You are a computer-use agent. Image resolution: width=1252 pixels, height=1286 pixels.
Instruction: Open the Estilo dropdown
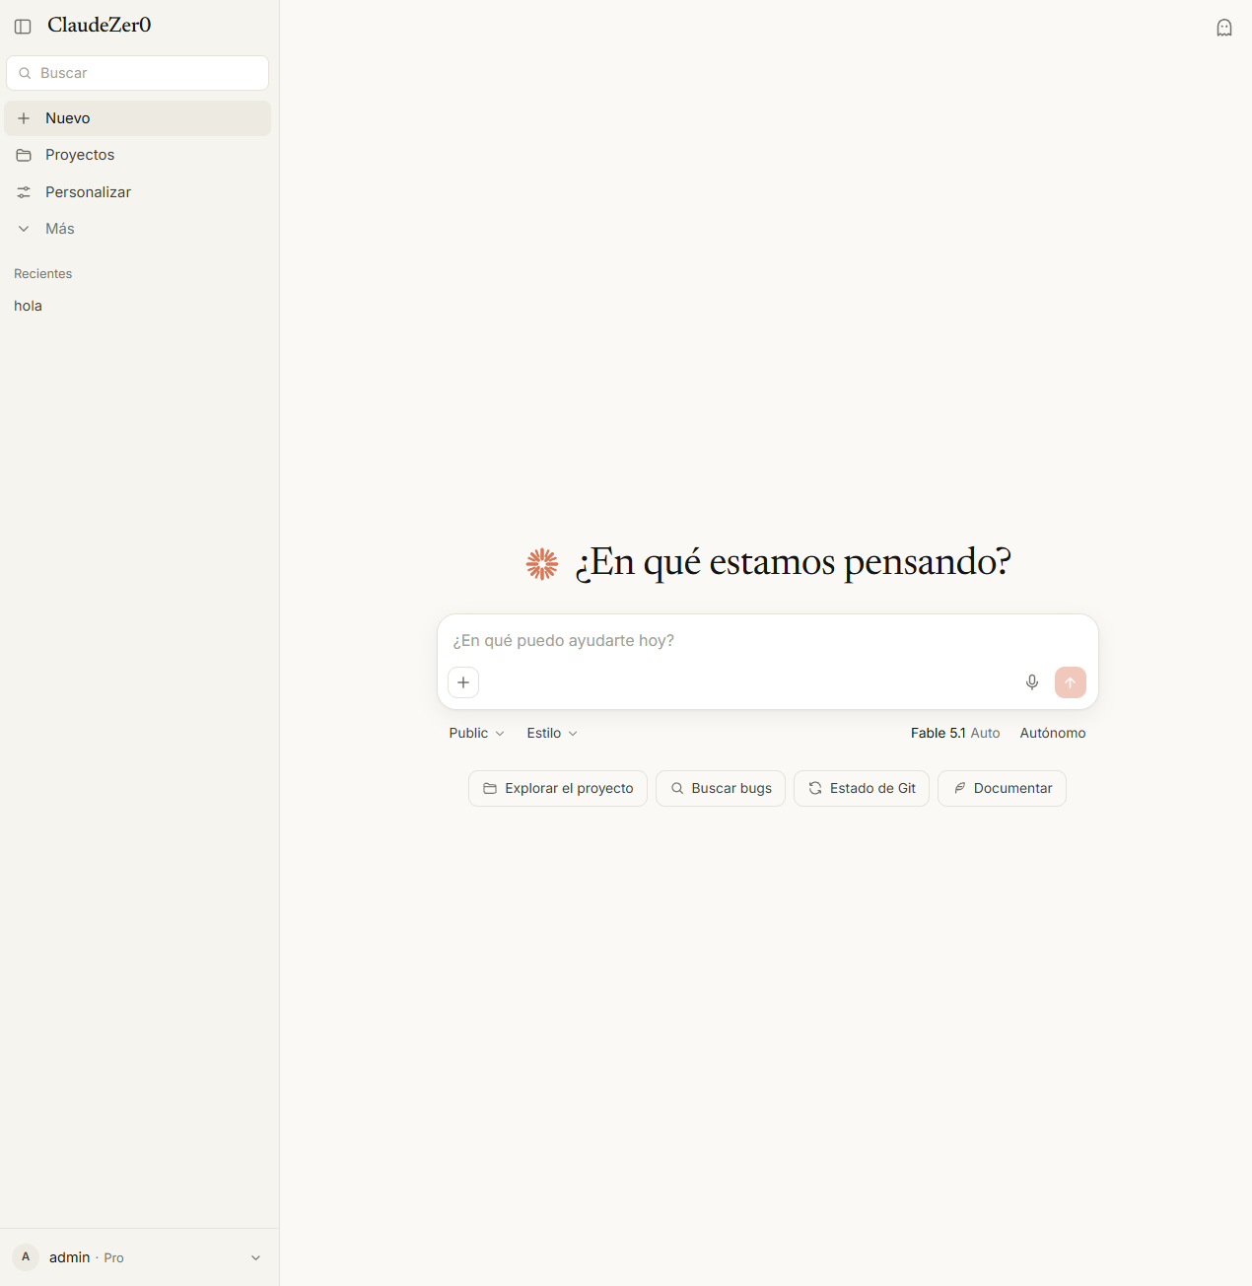552,733
